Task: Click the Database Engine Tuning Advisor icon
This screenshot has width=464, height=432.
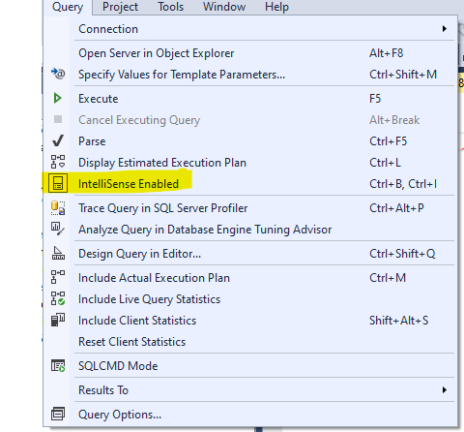Action: [x=58, y=229]
